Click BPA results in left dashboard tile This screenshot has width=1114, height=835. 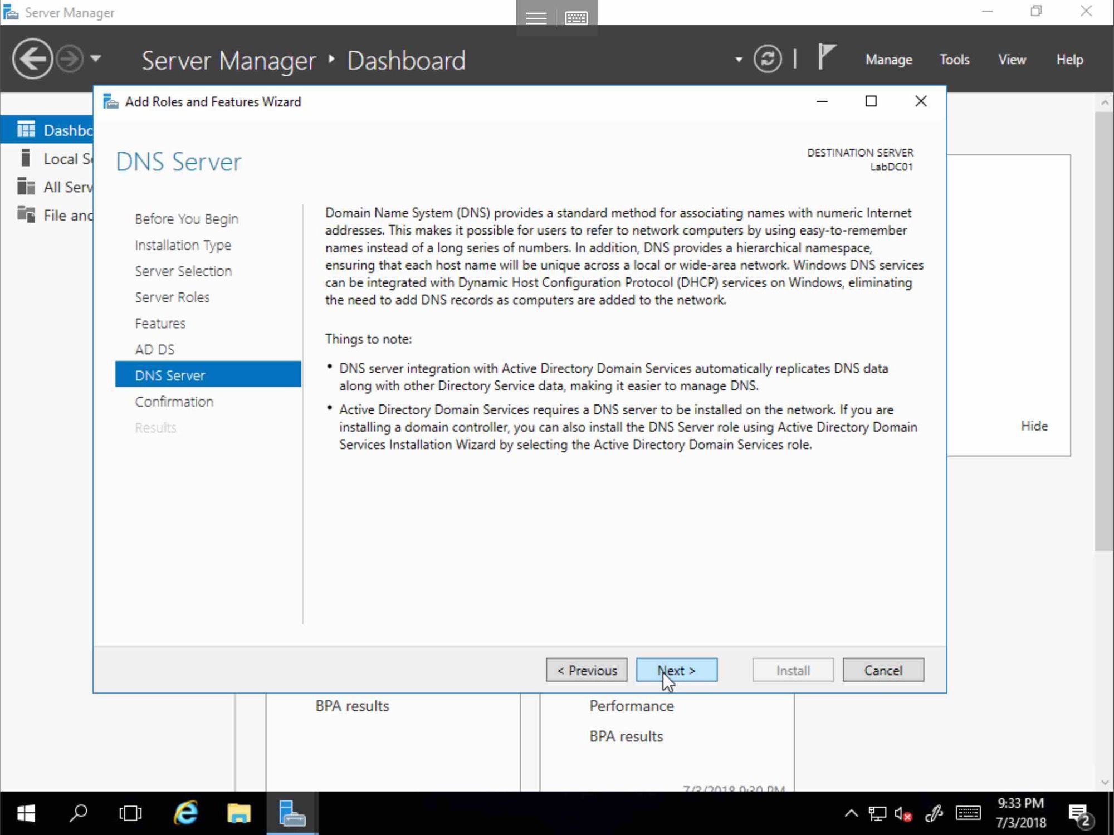[352, 706]
